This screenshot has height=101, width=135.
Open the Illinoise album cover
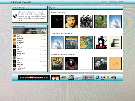coord(72,42)
